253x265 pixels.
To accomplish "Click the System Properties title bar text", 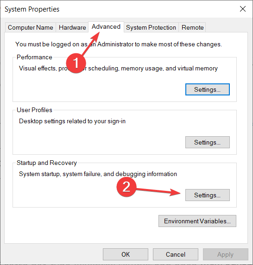I will pos(32,9).
